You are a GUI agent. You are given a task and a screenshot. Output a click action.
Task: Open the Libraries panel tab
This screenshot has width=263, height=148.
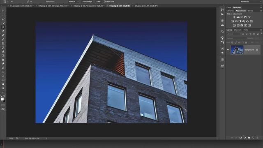click(x=230, y=11)
